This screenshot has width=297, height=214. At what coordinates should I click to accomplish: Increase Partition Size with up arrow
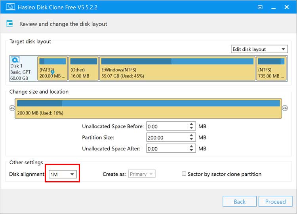[192, 135]
